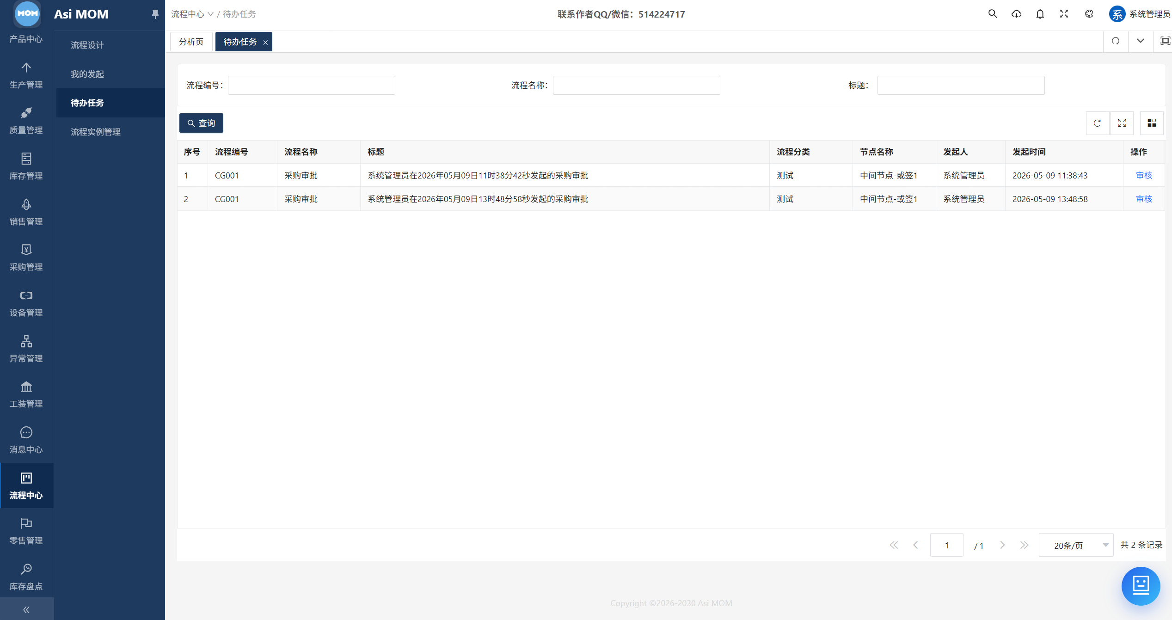1172x620 pixels.
Task: Open the floating chat assistant button
Action: (x=1141, y=586)
